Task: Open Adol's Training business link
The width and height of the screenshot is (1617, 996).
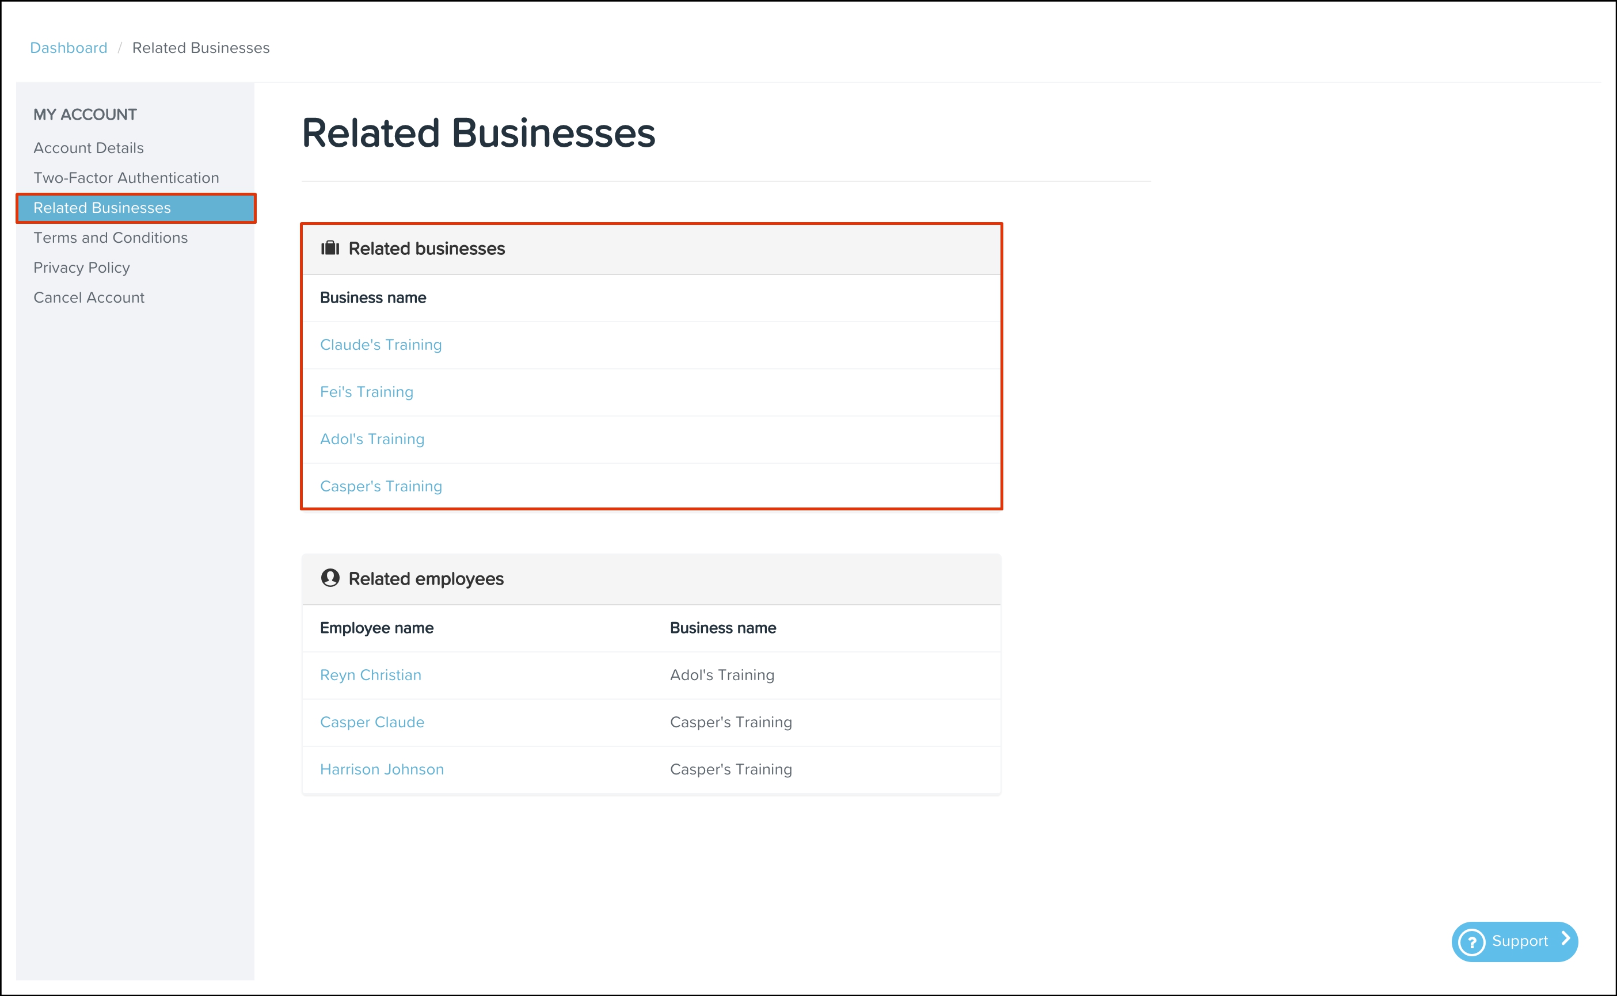Action: coord(372,438)
